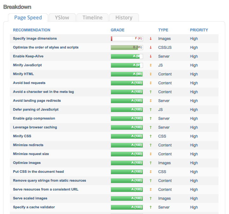This screenshot has height=214, width=229.
Task: Switch to the YSlow tab
Action: point(62,17)
